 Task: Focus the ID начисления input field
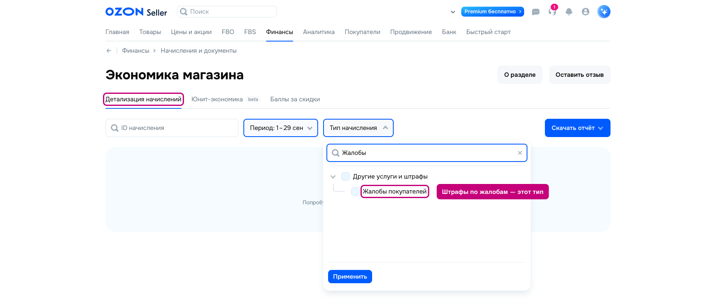172,128
